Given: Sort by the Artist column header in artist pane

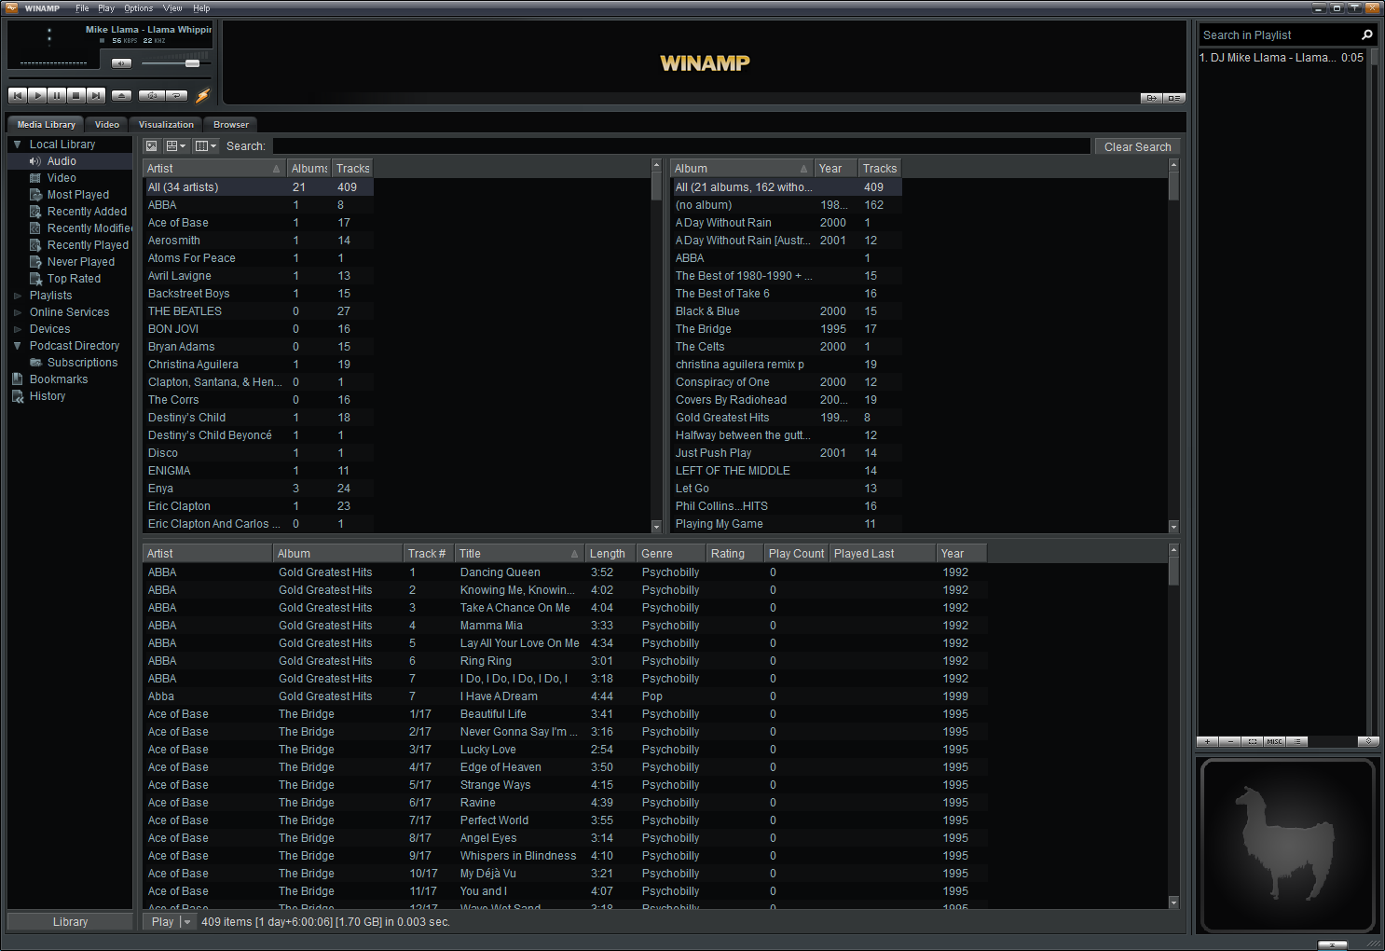Looking at the screenshot, I should click(x=214, y=169).
